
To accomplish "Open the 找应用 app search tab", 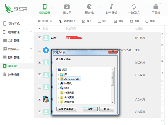I will pos(67,9).
